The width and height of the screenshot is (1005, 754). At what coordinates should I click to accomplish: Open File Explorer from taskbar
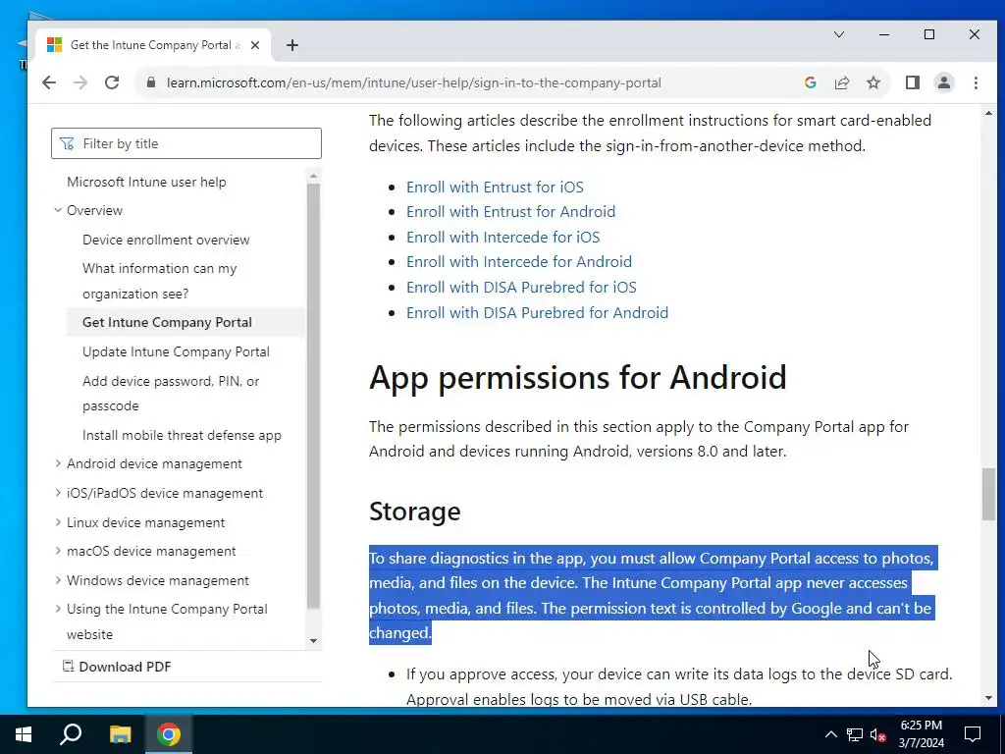point(120,734)
